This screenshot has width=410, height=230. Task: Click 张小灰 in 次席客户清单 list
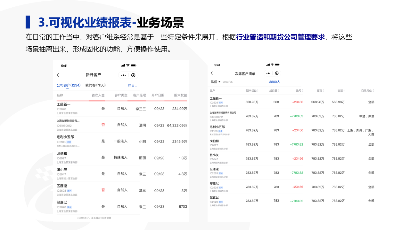214,155
